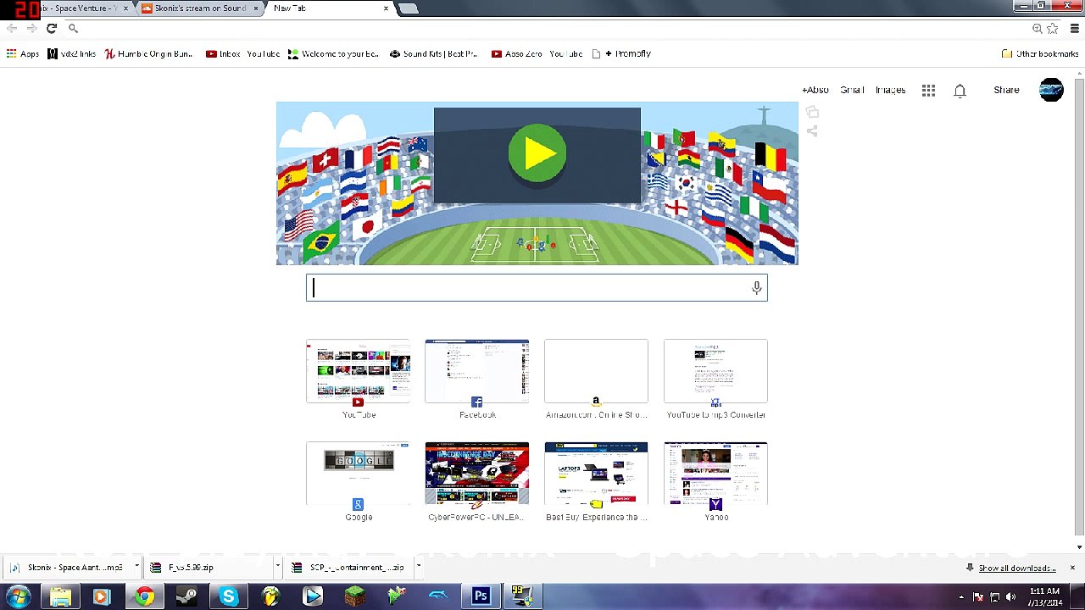Open the Abso Zero YouTube bookmark
Viewport: 1085px width, 610px height.
537,53
